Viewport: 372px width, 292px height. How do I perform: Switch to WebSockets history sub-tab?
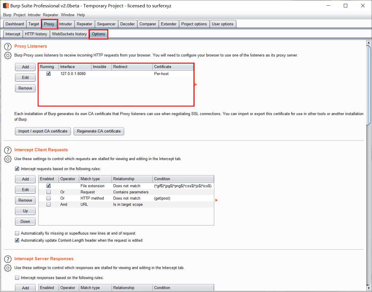69,34
